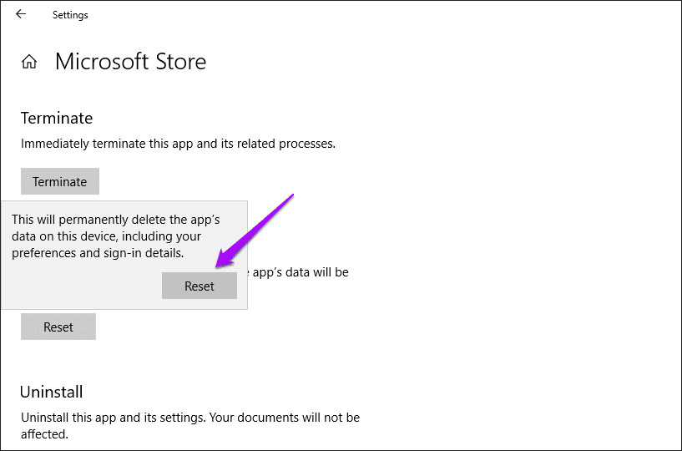Dismiss flyout by clicking blank right-side area
The image size is (682, 451).
click(x=522, y=261)
